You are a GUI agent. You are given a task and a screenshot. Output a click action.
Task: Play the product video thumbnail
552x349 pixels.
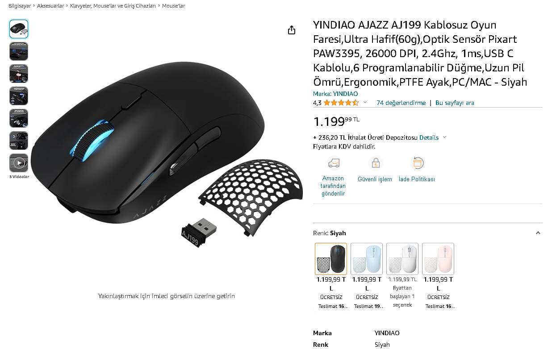19,163
